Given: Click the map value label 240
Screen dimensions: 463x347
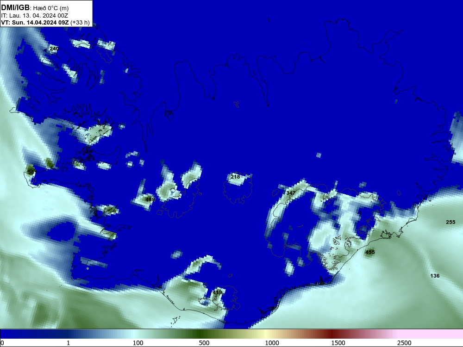Looking at the screenshot, I should (54, 49).
